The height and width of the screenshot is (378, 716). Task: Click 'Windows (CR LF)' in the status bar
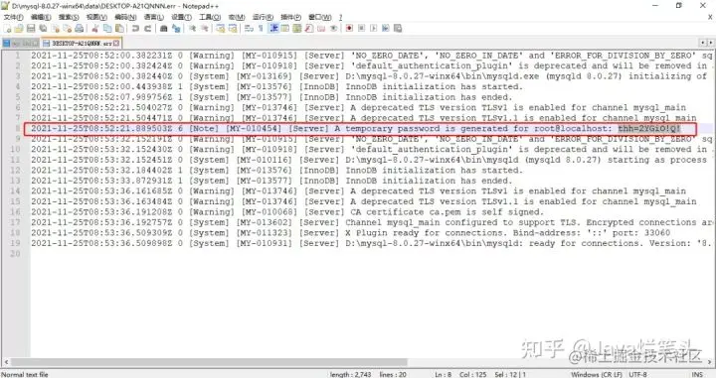click(x=597, y=374)
